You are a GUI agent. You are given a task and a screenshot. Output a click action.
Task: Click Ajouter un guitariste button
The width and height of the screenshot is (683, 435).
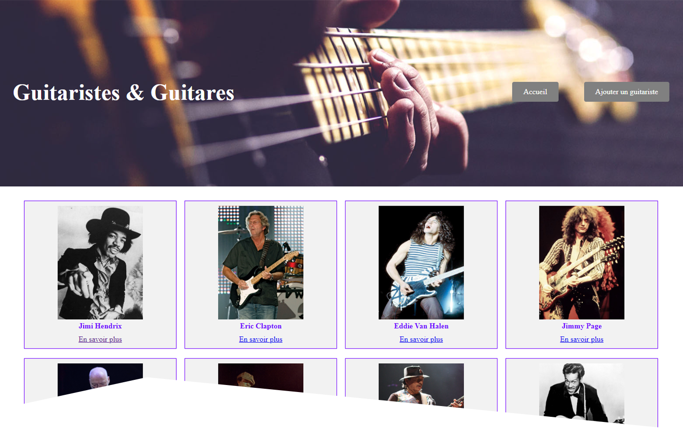click(626, 92)
